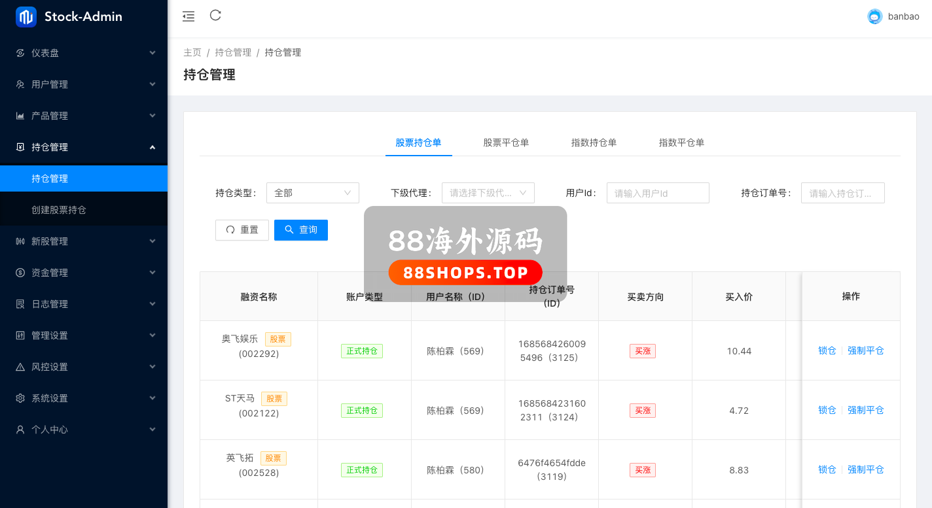
Task: Collapse the 持仓管理 sidebar group
Action: [84, 147]
